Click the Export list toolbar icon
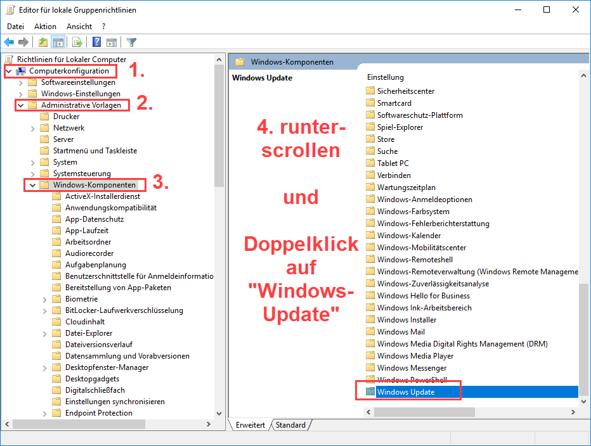The width and height of the screenshot is (591, 446). pyautogui.click(x=77, y=42)
